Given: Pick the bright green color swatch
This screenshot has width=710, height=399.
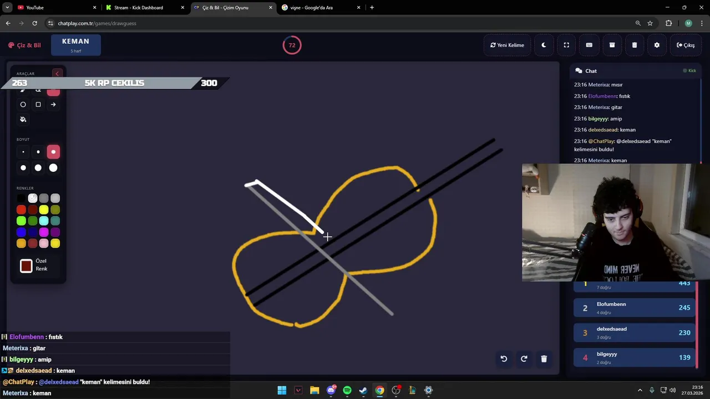Looking at the screenshot, I should tap(21, 221).
